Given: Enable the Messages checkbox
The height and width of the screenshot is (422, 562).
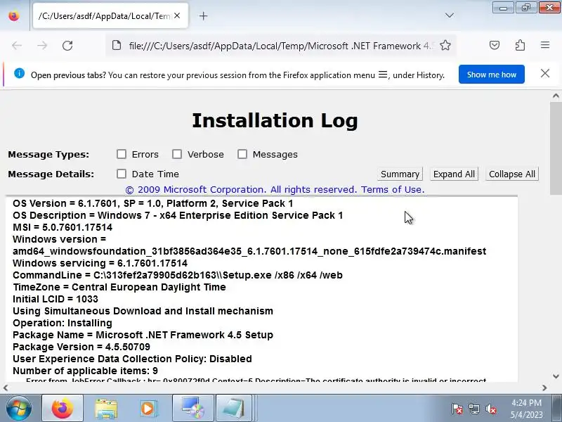Looking at the screenshot, I should pyautogui.click(x=242, y=154).
